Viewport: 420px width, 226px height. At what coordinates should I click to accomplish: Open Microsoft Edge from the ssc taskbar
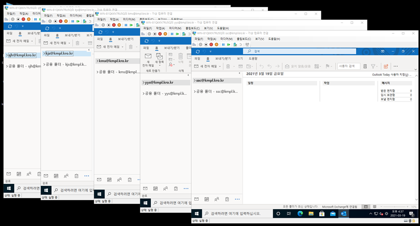click(x=300, y=214)
